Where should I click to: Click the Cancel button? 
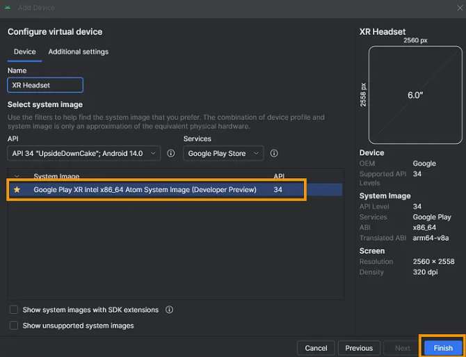coord(316,348)
